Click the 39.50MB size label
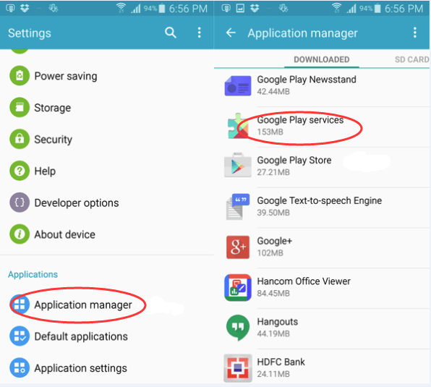 273,213
